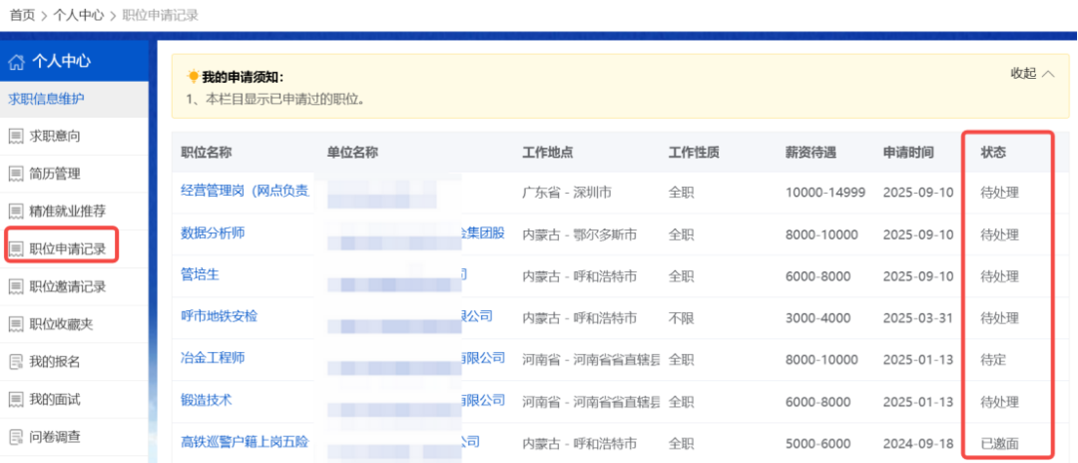
Task: Click the icon next to 求职意向
Action: coord(16,136)
